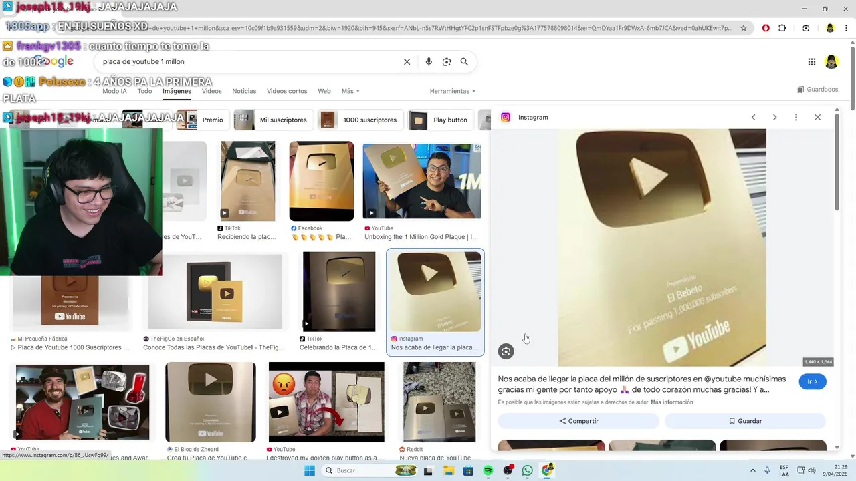The image size is (856, 481).
Task: Open preview panel more options menu
Action: click(x=796, y=117)
